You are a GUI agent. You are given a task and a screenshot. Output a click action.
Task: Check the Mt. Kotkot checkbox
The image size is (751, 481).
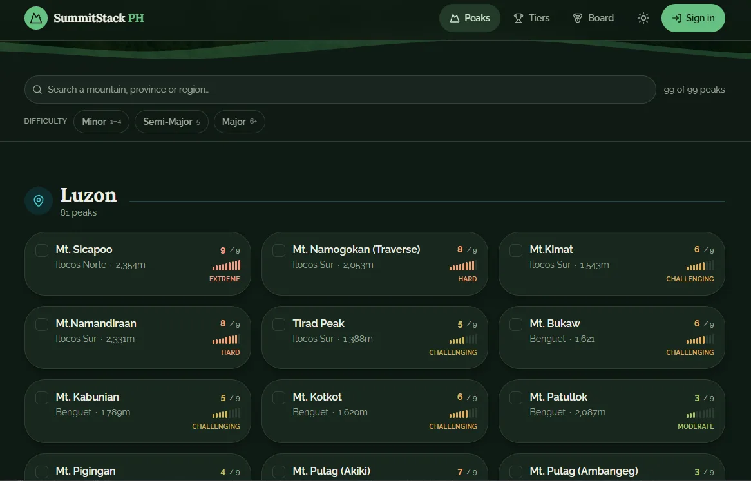click(280, 398)
